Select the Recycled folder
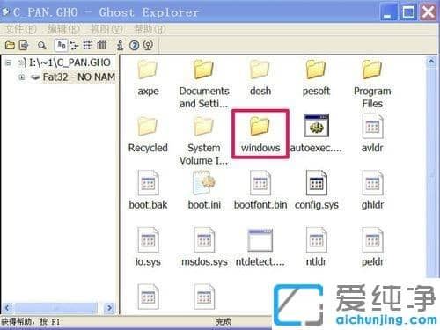The height and width of the screenshot is (330, 440). coord(148,135)
